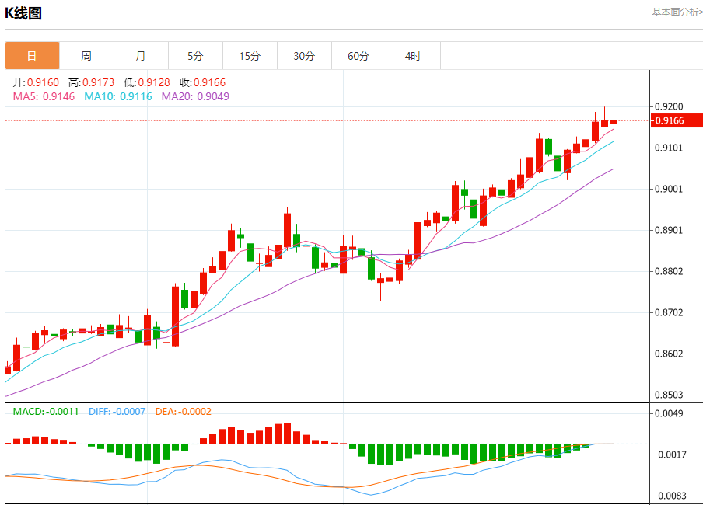Image resolution: width=703 pixels, height=505 pixels.
Task: Open the 30分 interval tab
Action: pyautogui.click(x=304, y=56)
